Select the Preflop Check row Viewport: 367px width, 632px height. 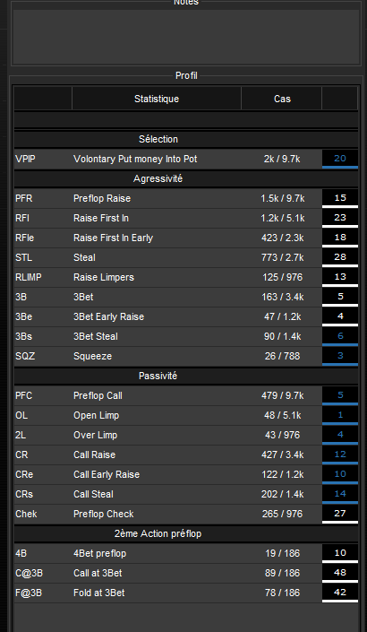(186, 514)
